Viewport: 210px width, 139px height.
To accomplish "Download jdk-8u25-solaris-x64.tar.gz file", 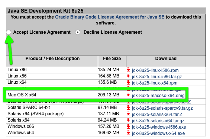I will [x=158, y=121].
